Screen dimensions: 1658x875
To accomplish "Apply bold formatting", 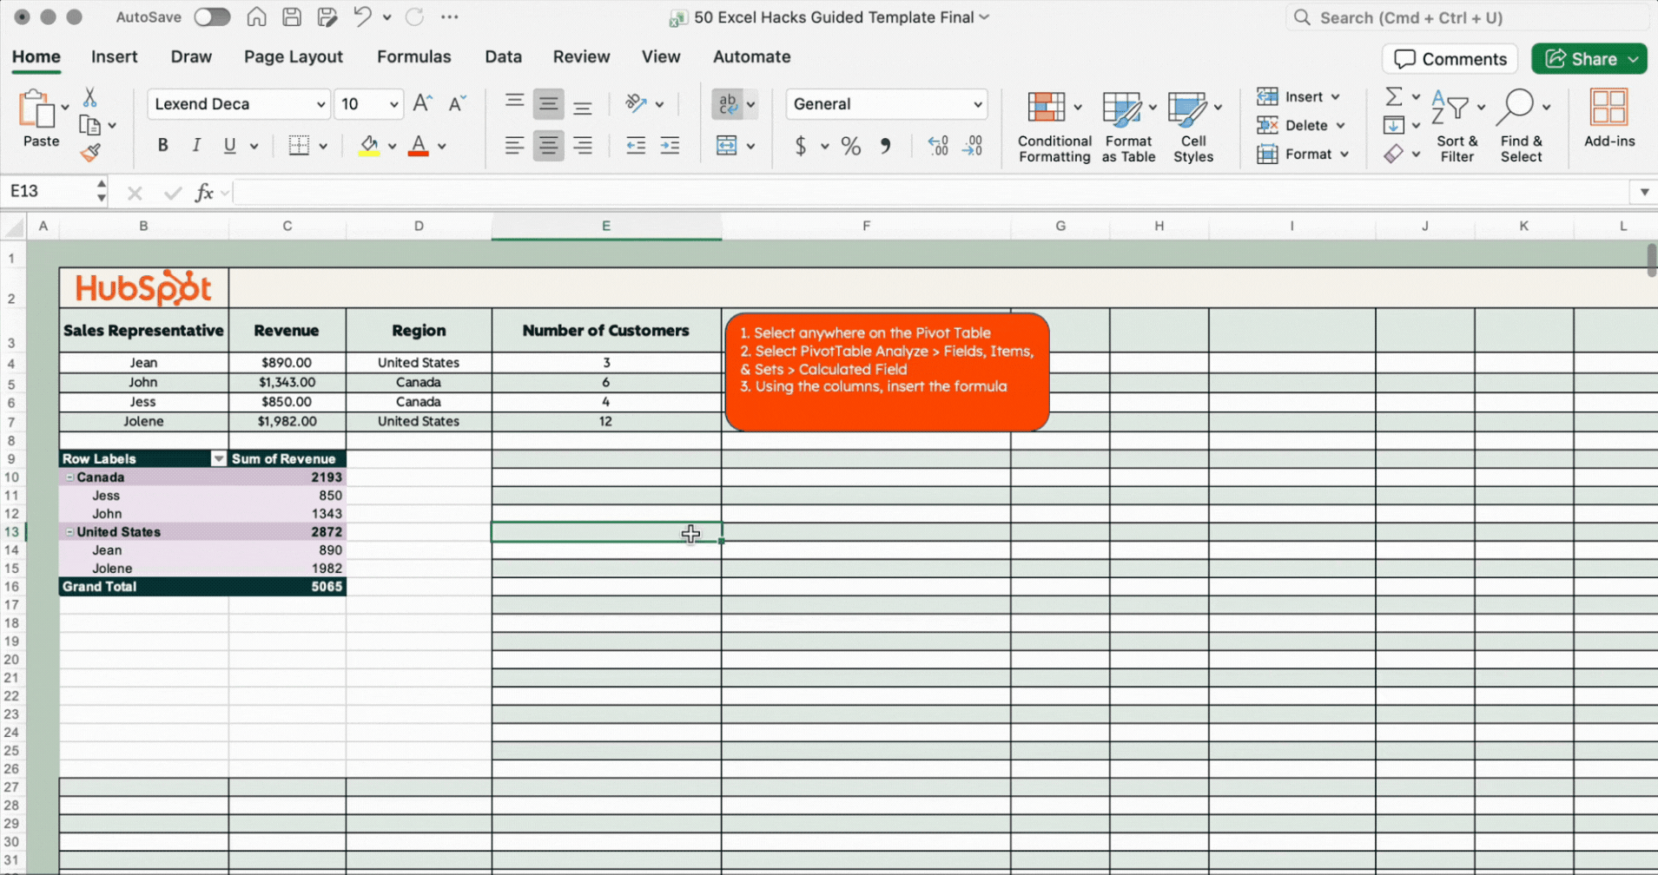I will (162, 145).
